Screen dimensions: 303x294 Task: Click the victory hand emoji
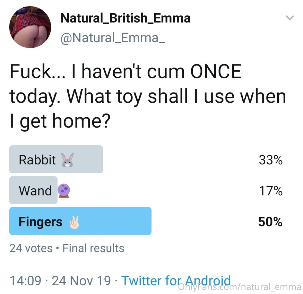pos(74,222)
